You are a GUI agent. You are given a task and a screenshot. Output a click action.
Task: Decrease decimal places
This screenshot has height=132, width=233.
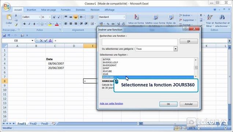123,24
